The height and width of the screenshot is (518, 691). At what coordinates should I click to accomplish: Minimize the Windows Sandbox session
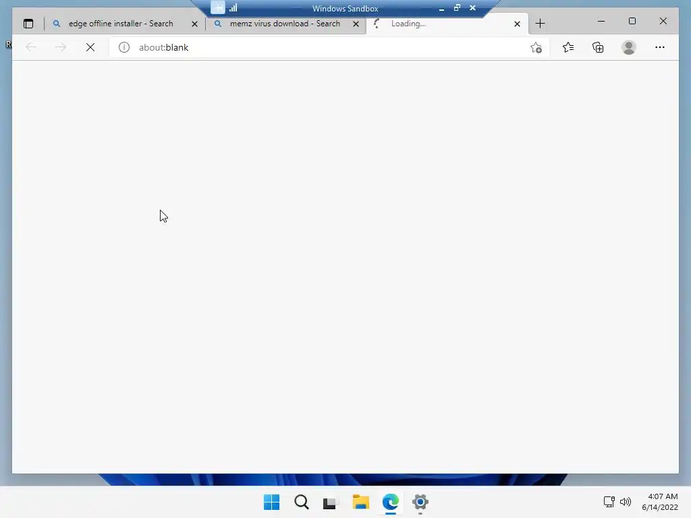pyautogui.click(x=441, y=8)
